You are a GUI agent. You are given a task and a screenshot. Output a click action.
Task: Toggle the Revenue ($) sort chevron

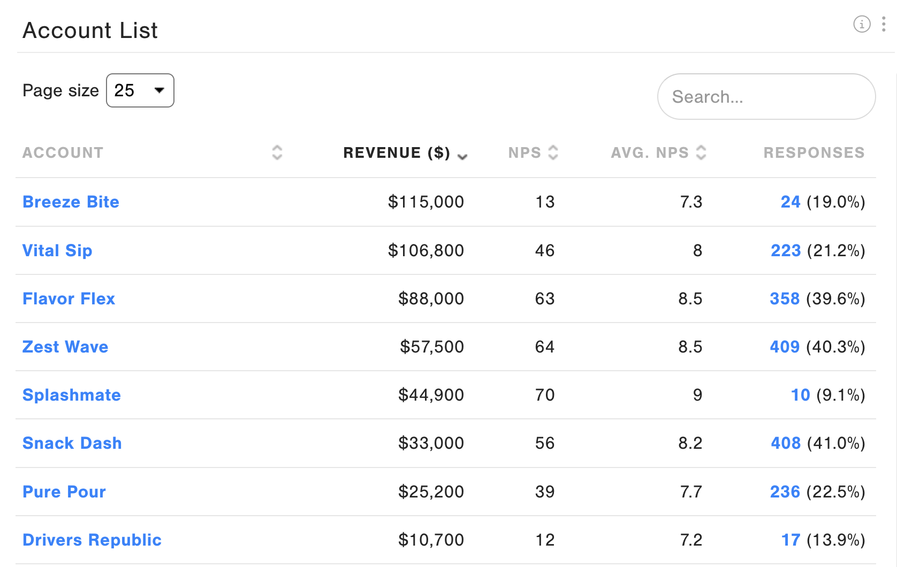click(462, 156)
